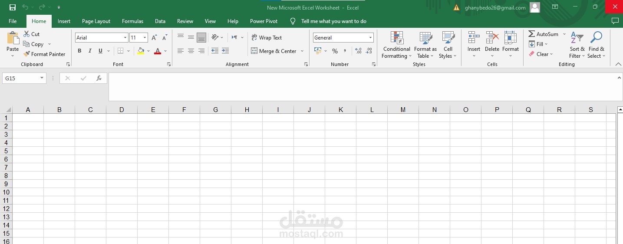The height and width of the screenshot is (244, 623).
Task: Apply percent style to cells
Action: point(335,51)
